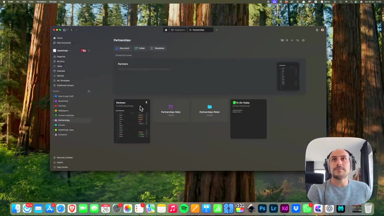
Task: Click the add folder icon beside Folders
Action: (x=88, y=91)
